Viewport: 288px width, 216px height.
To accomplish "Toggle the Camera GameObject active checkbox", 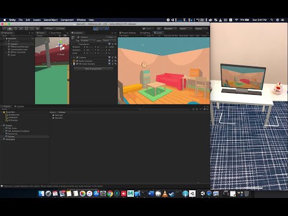I will 78,37.
